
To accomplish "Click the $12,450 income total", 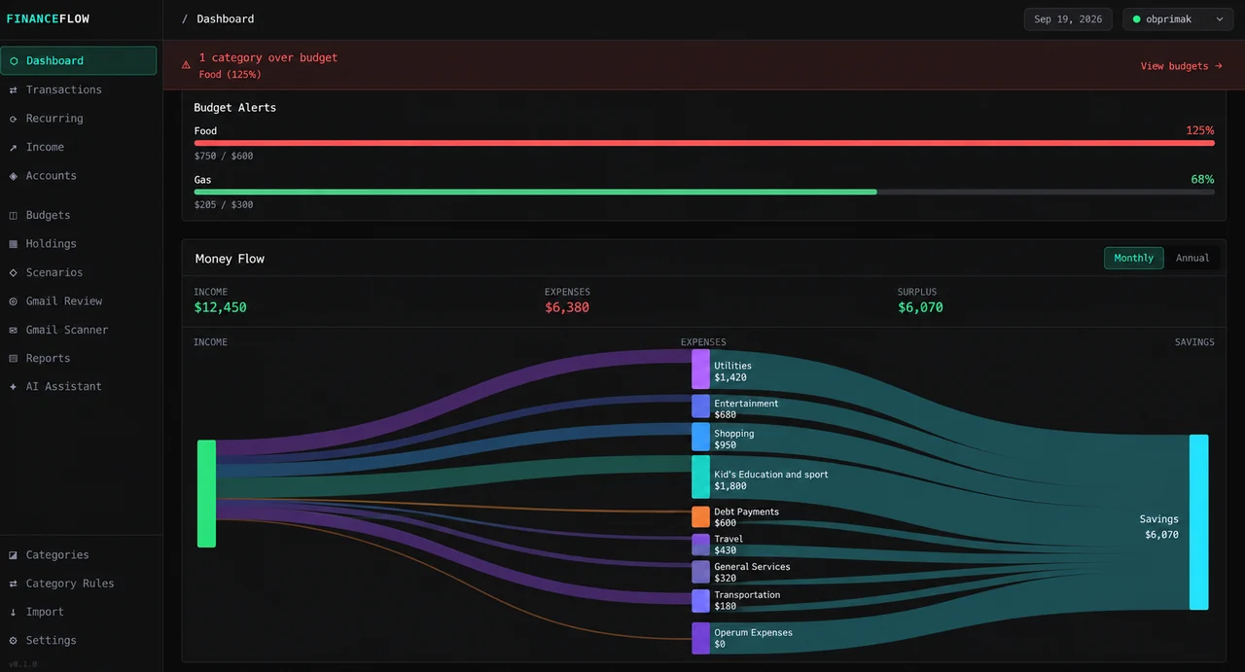I will 221,307.
